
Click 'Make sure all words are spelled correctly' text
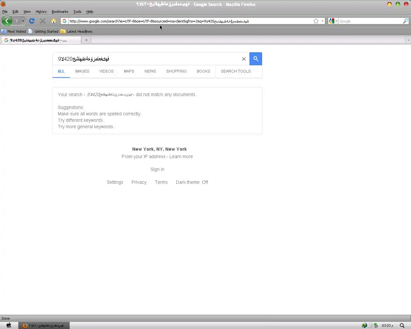(100, 114)
